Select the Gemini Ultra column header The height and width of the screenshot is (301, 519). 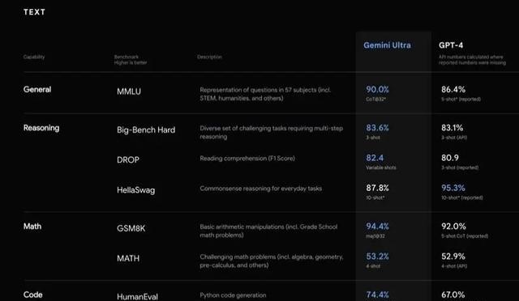(387, 45)
